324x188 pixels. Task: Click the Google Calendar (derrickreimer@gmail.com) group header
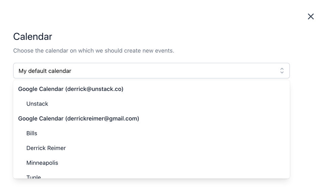tap(79, 118)
